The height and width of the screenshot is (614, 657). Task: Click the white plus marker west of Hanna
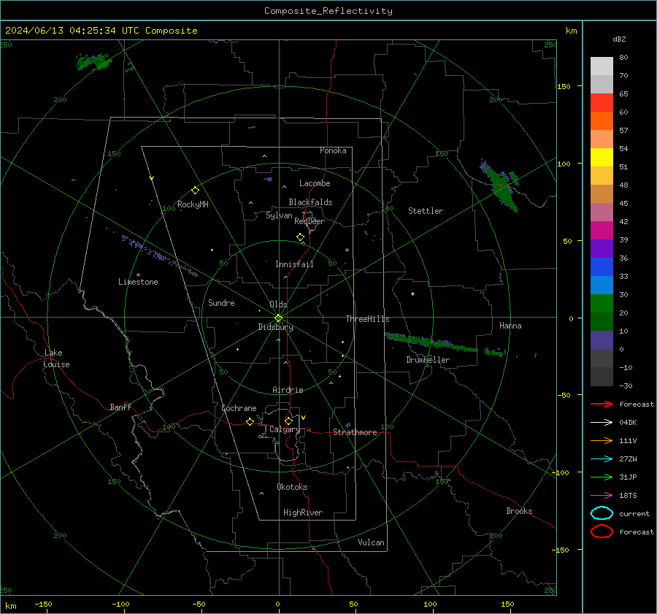(412, 293)
